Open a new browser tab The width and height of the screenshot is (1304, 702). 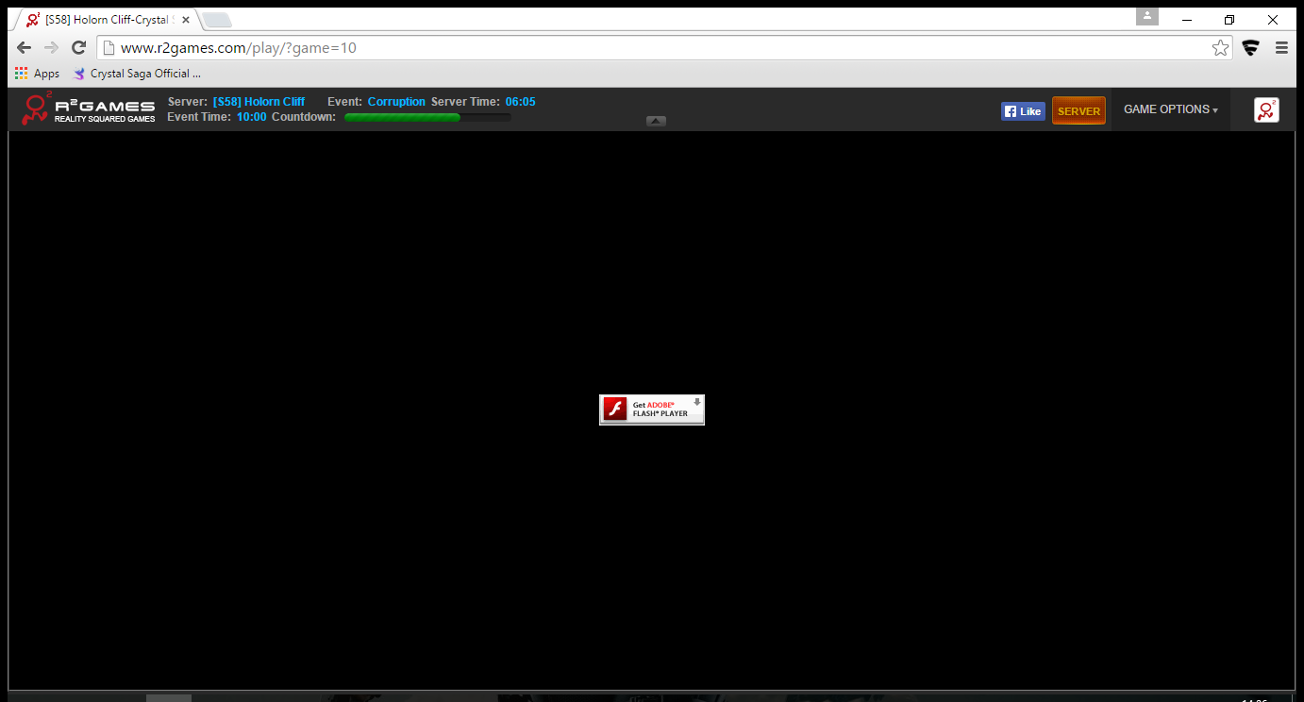tap(217, 20)
